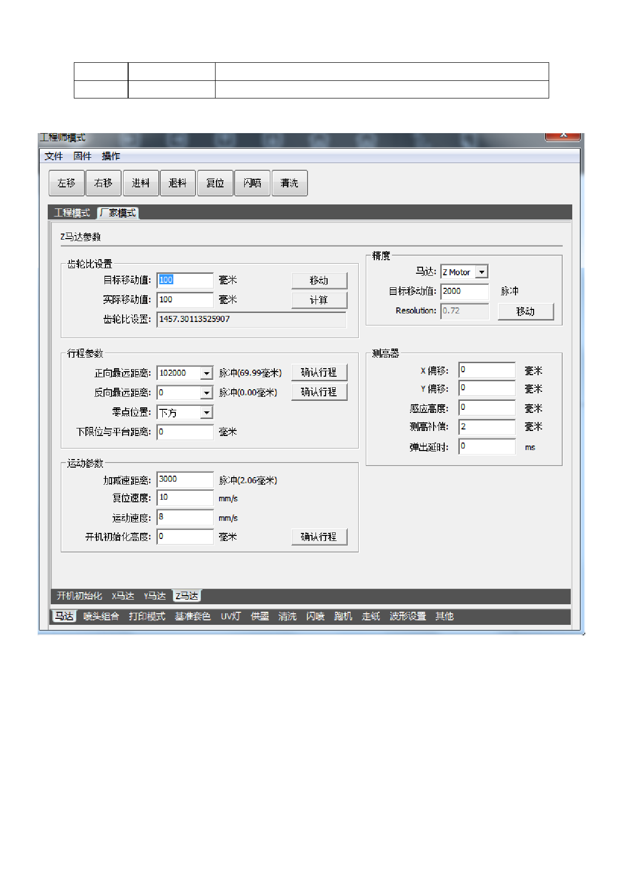
Task: Open the 固件 firmware menu
Action: [82, 156]
